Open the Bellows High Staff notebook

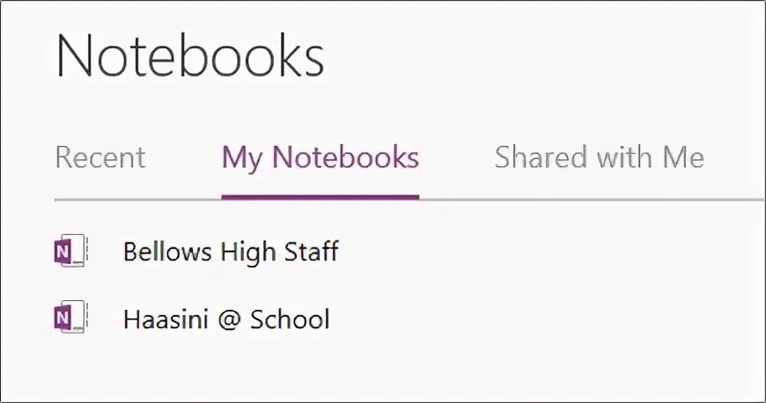click(231, 253)
